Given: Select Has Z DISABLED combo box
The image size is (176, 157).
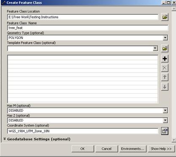Looking at the screenshot, I should point(87,120).
